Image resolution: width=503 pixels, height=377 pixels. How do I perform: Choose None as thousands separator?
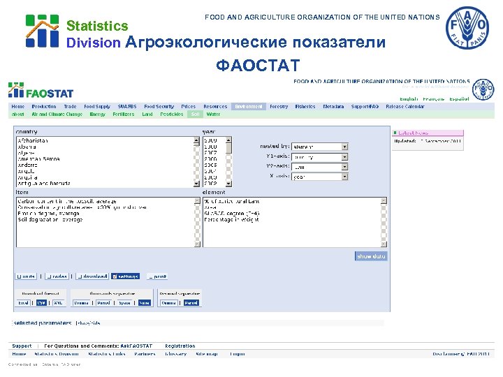tap(144, 302)
